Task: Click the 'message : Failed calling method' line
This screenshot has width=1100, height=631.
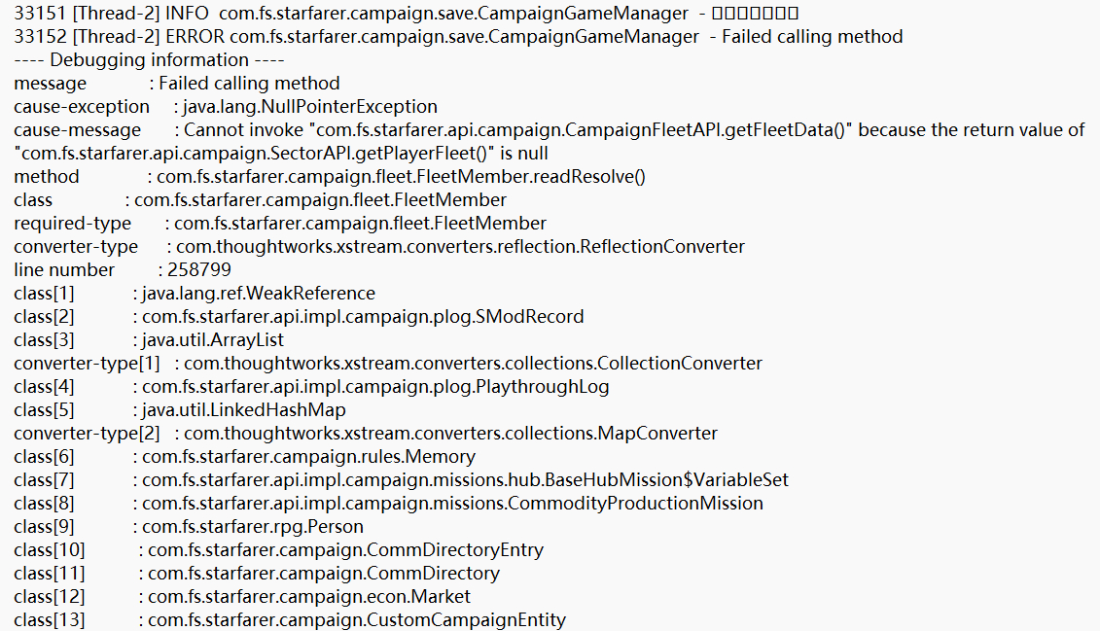Action: pos(177,84)
